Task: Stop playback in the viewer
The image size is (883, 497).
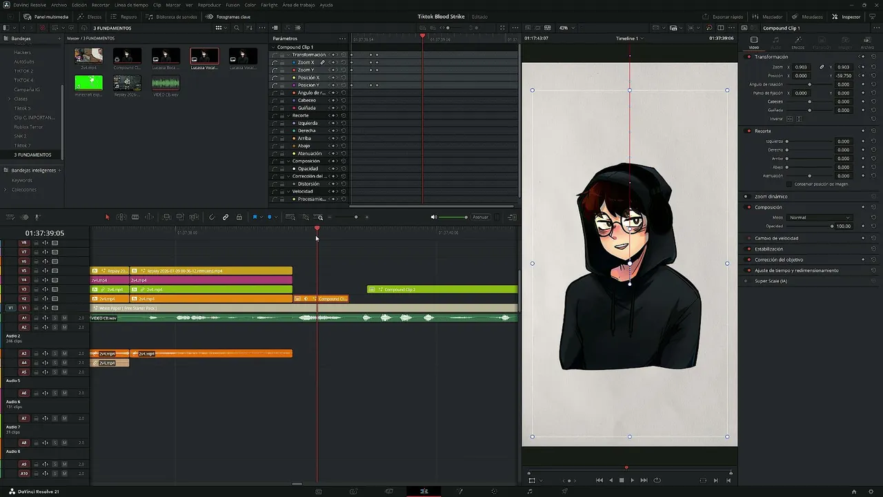Action: coord(622,480)
